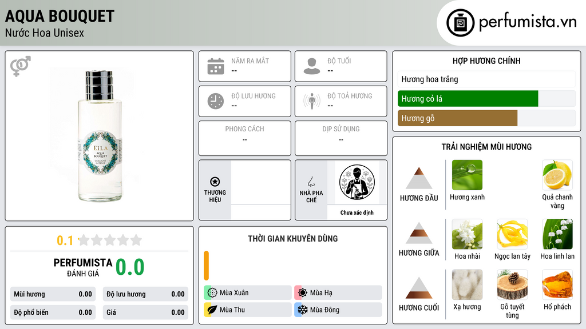Viewport: 586px width, 329px height.
Task: Open the Eila Aqua Bouquet bottle image
Action: (100, 136)
